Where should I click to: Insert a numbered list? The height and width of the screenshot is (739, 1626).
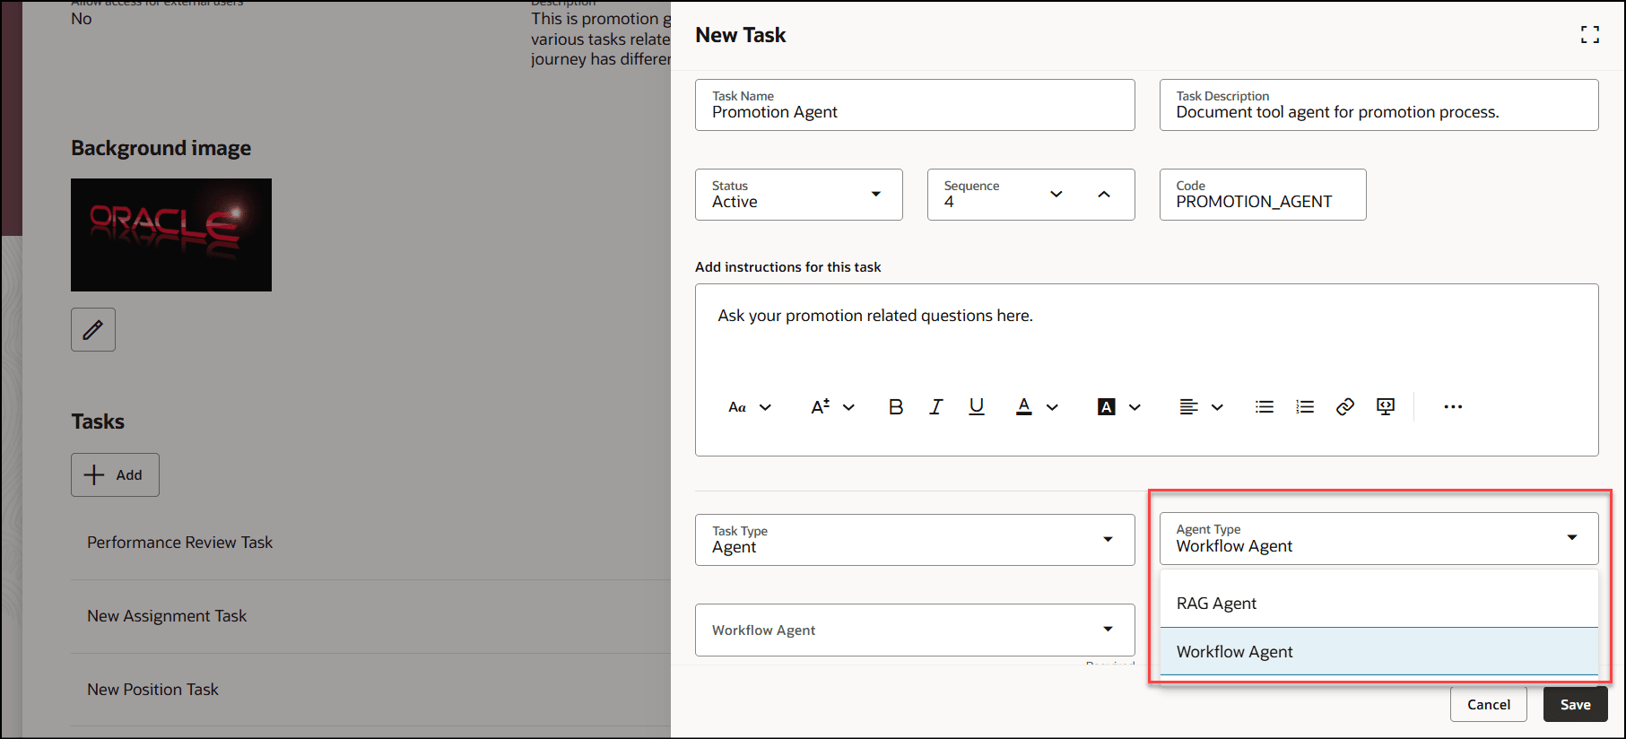click(1305, 407)
